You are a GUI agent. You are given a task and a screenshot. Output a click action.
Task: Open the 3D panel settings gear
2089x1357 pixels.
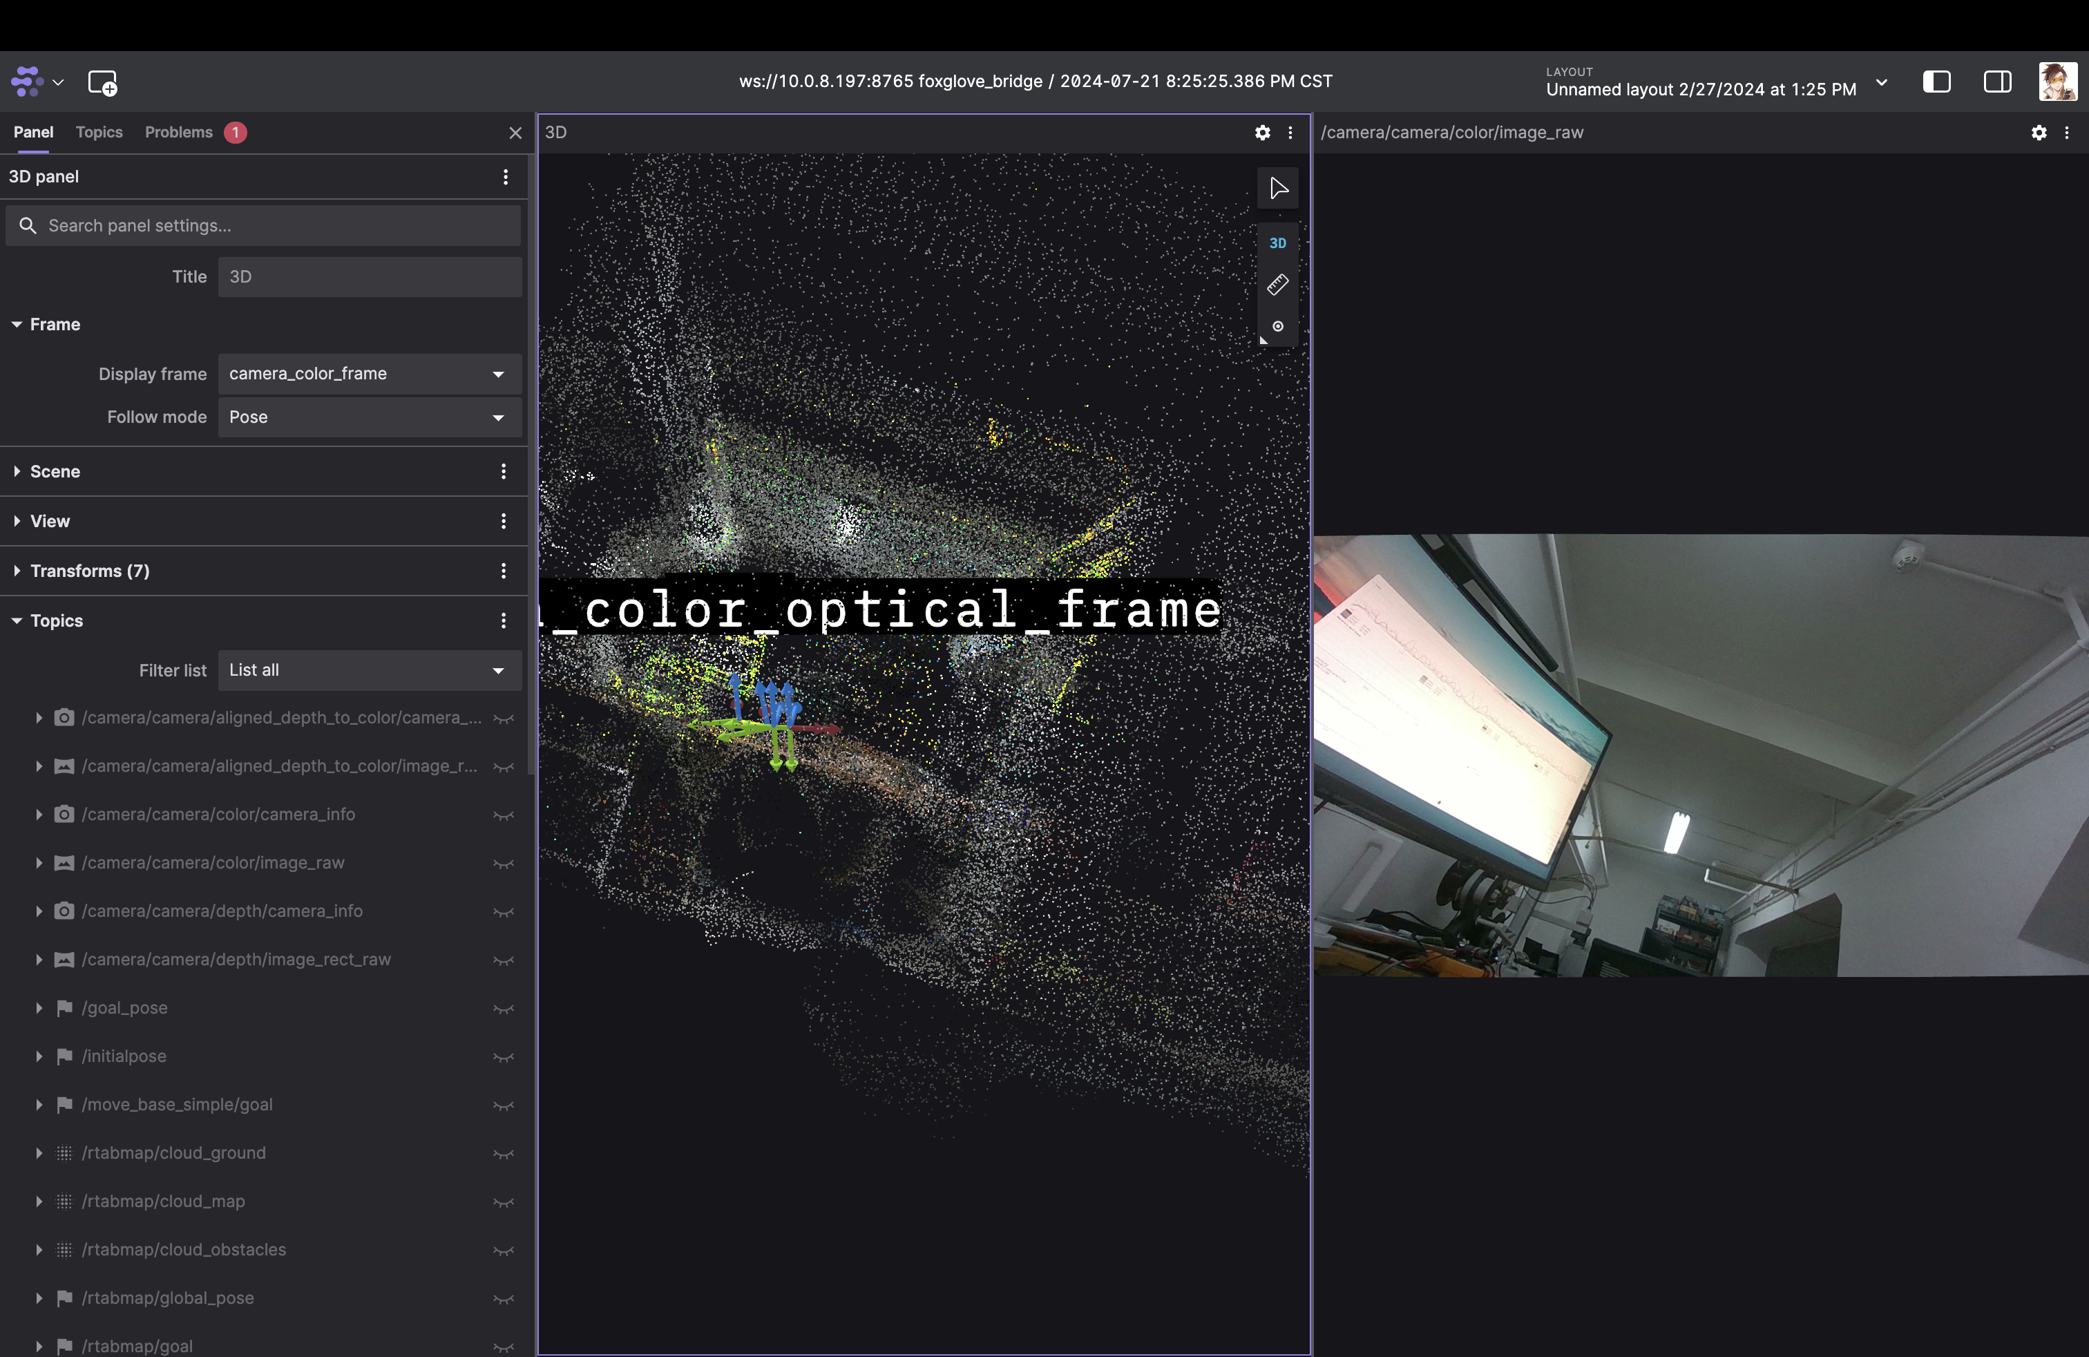point(1262,133)
